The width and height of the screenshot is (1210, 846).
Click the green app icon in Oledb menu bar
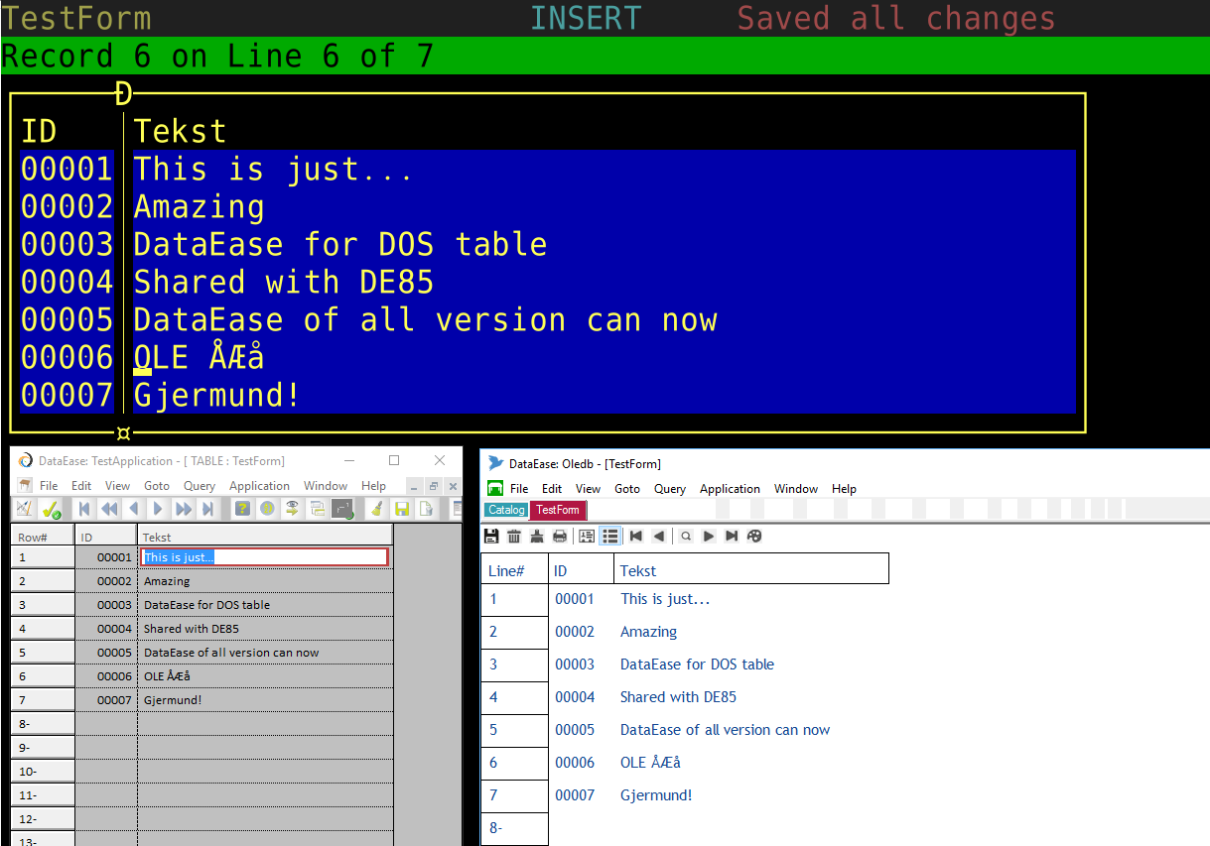pyautogui.click(x=495, y=488)
